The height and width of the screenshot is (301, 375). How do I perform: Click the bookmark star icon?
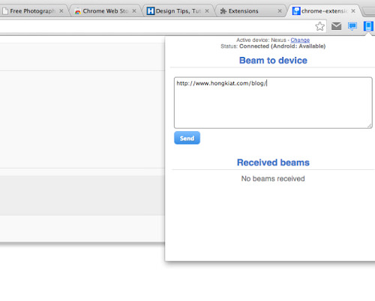click(319, 26)
